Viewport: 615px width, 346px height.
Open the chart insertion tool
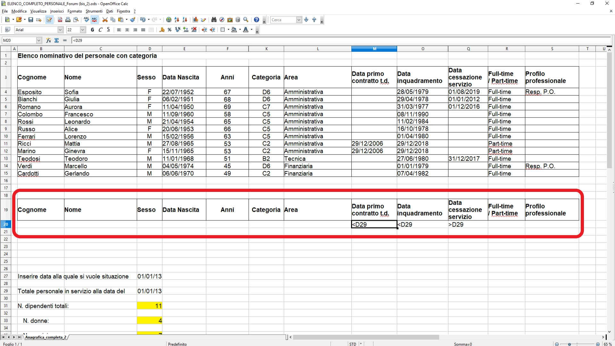[195, 20]
